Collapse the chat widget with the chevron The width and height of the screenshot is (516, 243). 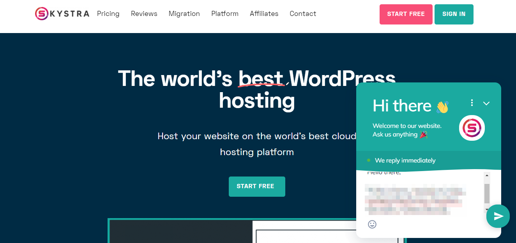click(486, 103)
